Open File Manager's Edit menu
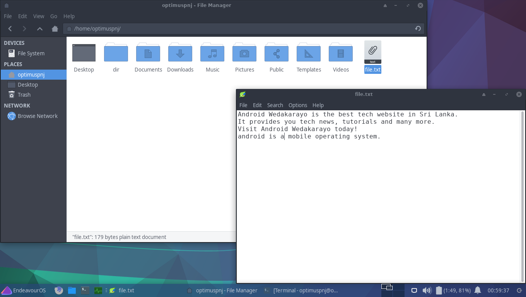The width and height of the screenshot is (526, 297). [x=22, y=16]
